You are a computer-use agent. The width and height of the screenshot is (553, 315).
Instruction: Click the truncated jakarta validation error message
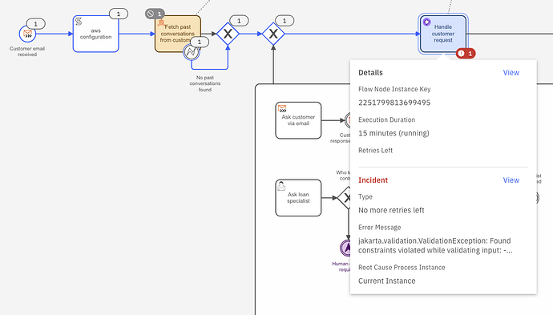coord(435,245)
